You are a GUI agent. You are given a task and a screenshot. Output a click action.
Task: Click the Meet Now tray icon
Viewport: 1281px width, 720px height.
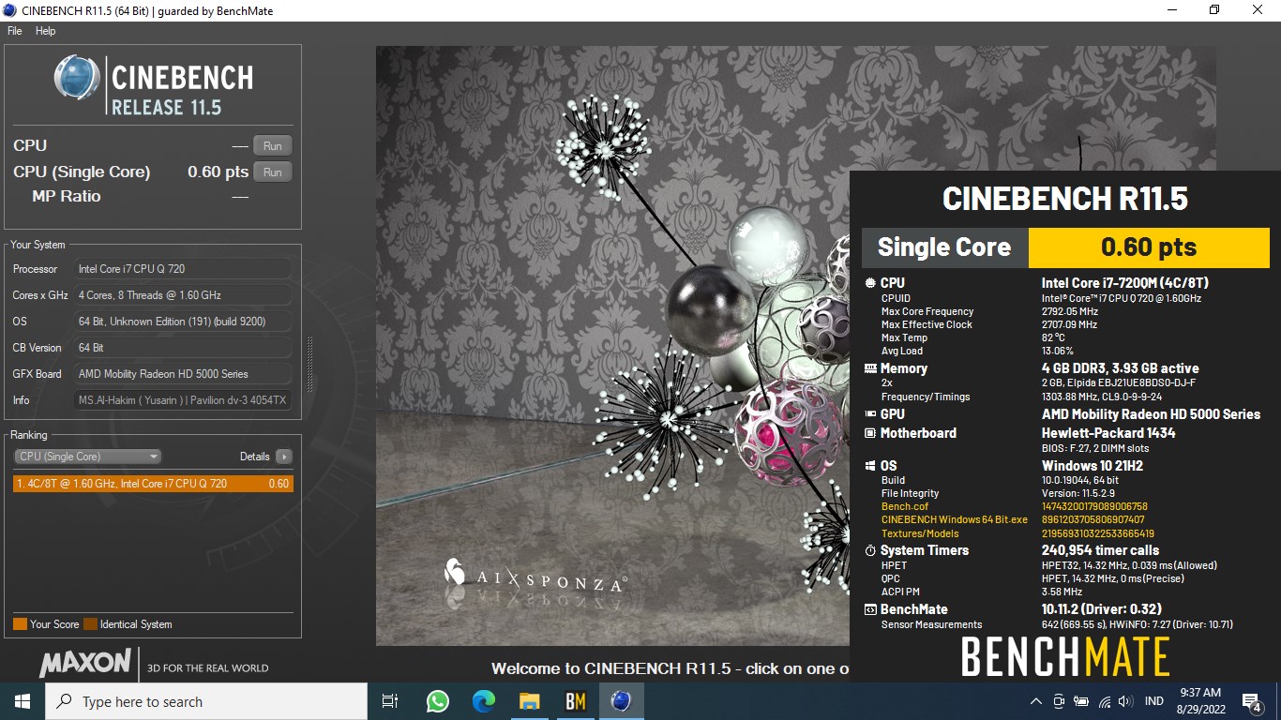[x=1059, y=701]
